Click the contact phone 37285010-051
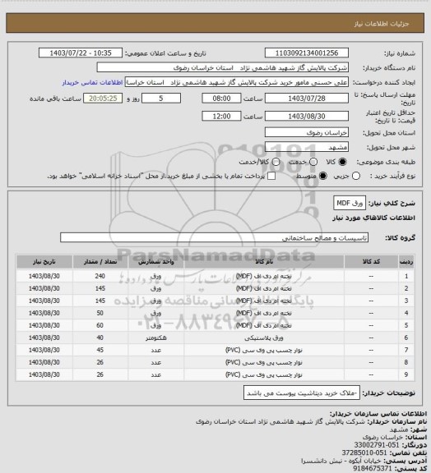431x473 pixels. pos(364,452)
